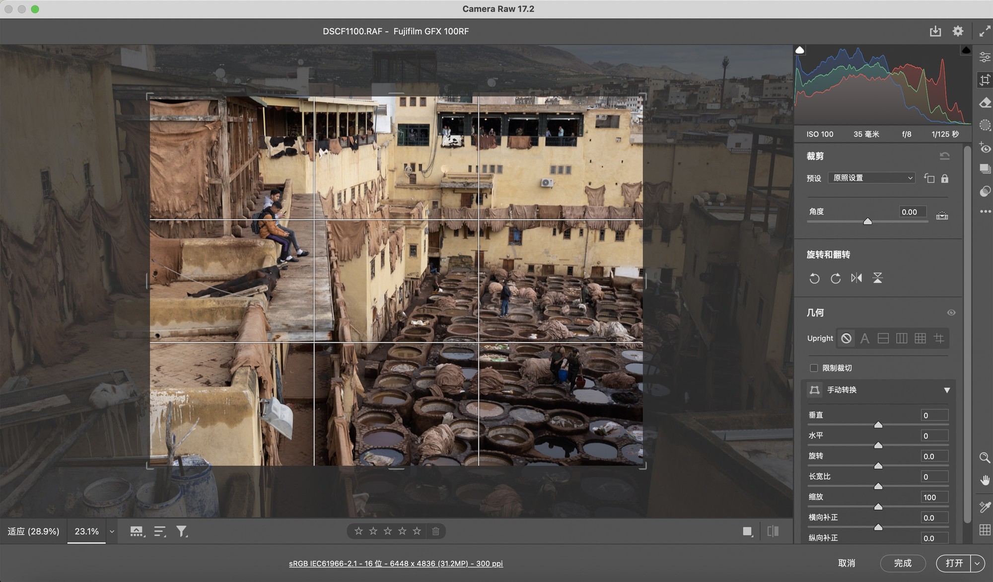The height and width of the screenshot is (582, 993).
Task: Select the Crop tool in right sidebar
Action: [985, 80]
